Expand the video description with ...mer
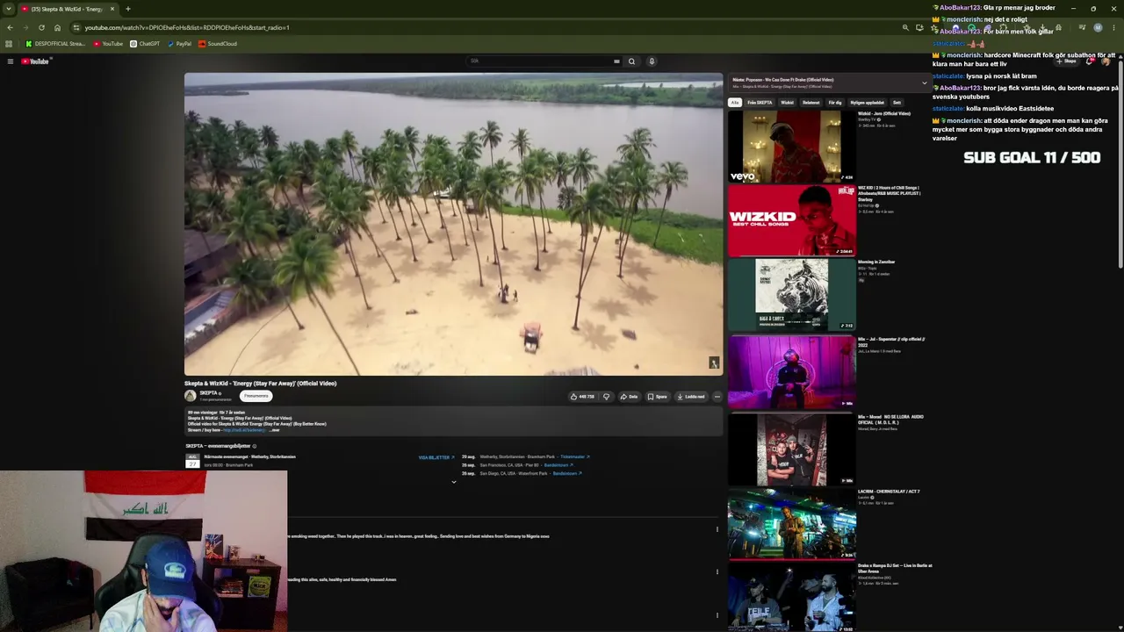The image size is (1124, 632). click(x=274, y=430)
